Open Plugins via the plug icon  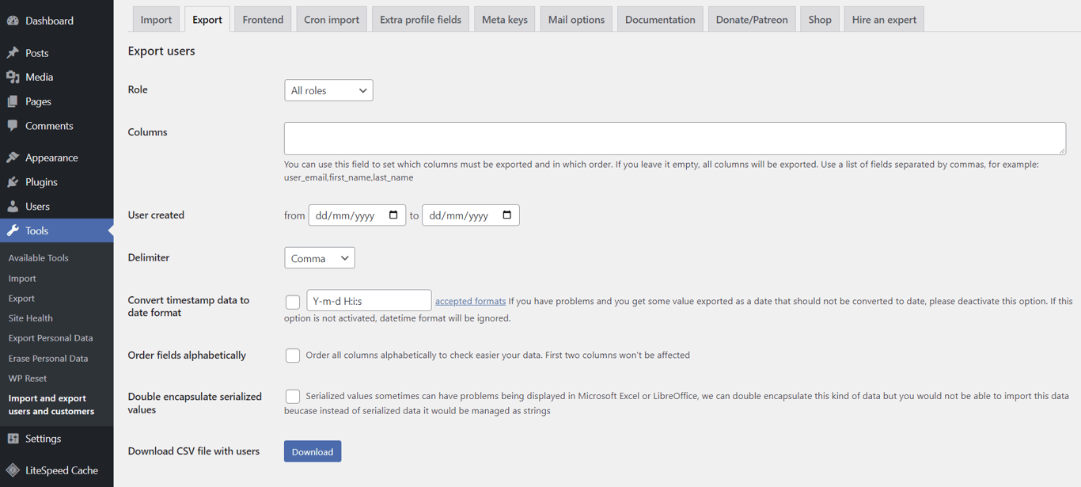13,181
